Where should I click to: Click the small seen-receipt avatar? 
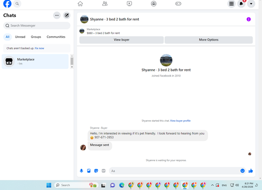click(x=250, y=154)
